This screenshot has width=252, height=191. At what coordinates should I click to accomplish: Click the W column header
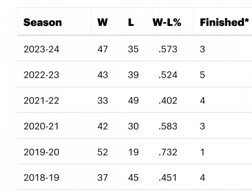102,22
